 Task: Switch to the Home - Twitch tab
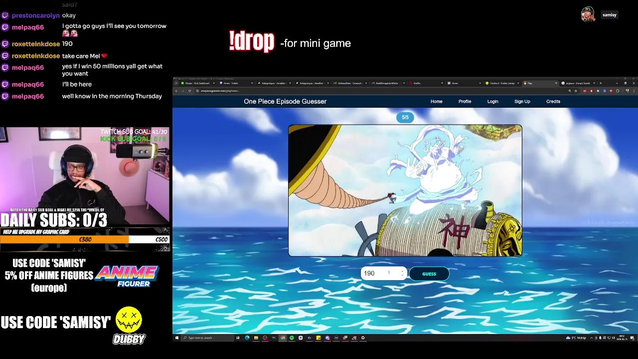237,83
